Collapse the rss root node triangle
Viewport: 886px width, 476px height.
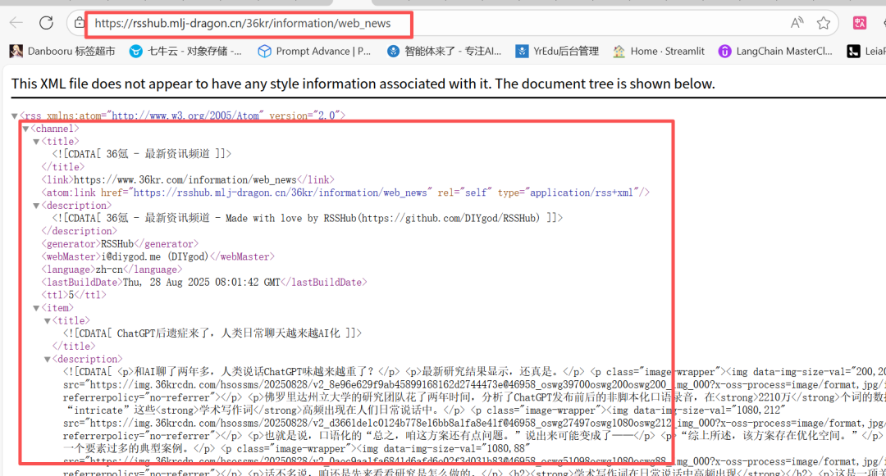pyautogui.click(x=15, y=116)
